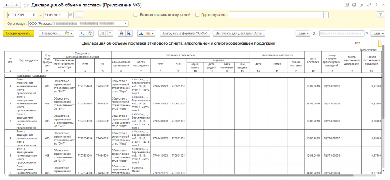Click the filter word search field
The image size is (390, 180).
(342, 34)
